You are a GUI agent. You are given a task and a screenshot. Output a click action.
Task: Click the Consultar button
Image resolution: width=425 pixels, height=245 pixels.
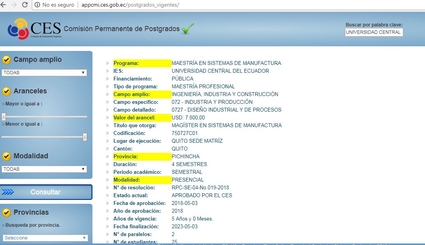point(47,192)
